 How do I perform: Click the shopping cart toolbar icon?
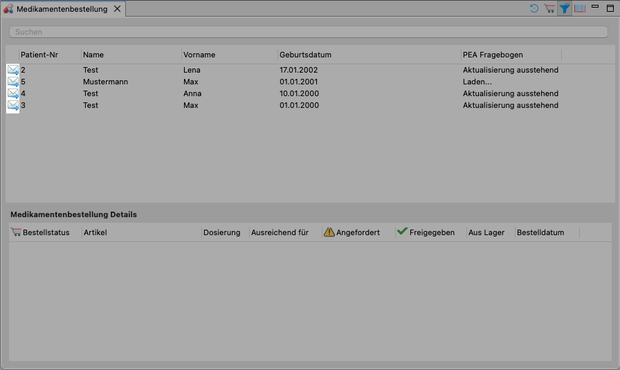coord(549,8)
